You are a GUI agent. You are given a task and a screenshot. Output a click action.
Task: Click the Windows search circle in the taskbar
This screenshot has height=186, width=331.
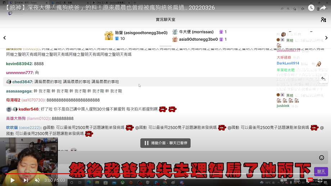tap(72, 183)
